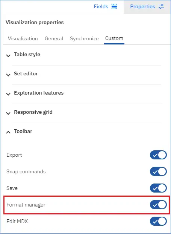Collapse the Toolbar section chevron
This screenshot has width=171, height=234.
8,132
